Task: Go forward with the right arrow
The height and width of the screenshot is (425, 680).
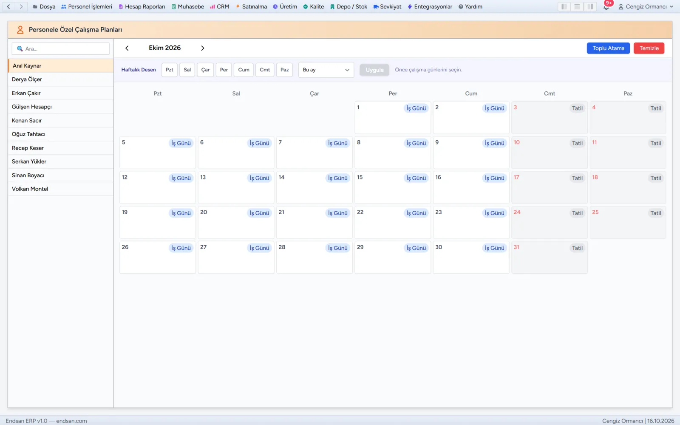Action: [21, 6]
